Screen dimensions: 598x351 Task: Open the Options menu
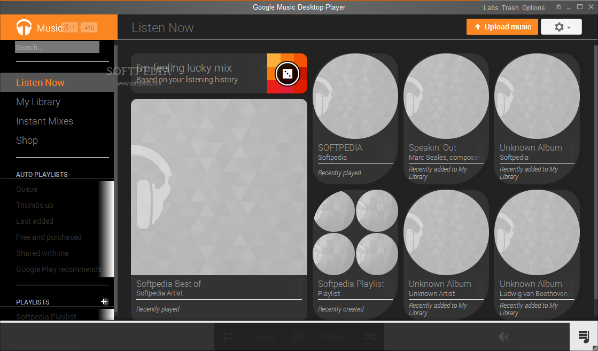(x=533, y=7)
